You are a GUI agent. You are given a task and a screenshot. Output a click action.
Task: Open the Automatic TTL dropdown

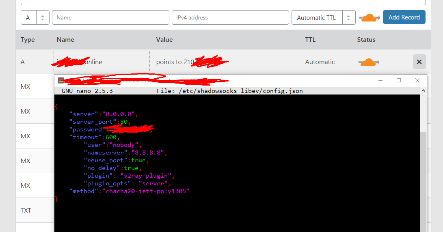[x=324, y=17]
